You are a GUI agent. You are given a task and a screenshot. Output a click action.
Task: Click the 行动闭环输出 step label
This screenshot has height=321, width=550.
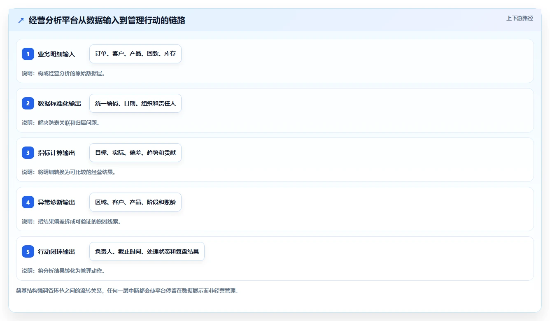(x=56, y=251)
